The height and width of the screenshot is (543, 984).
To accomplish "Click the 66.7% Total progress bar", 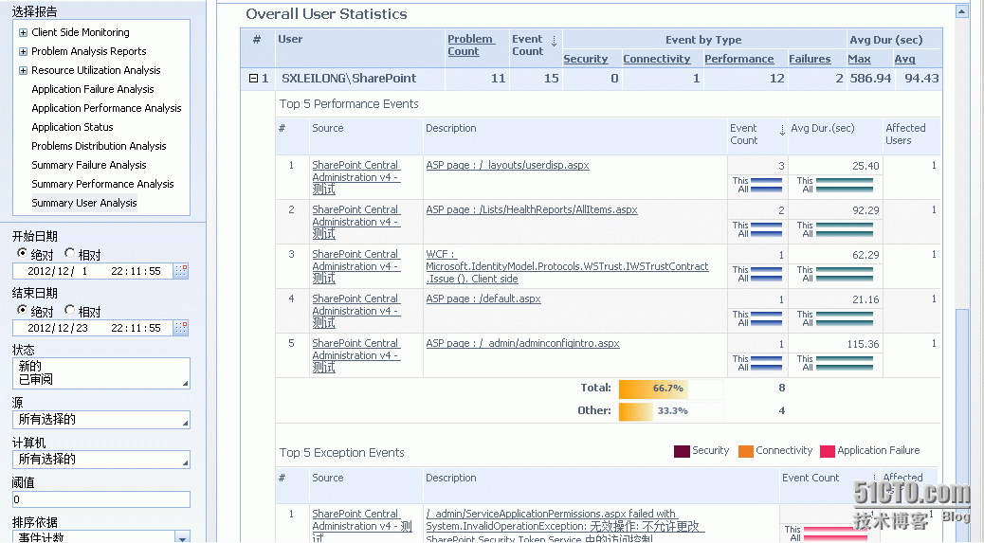I will [671, 389].
